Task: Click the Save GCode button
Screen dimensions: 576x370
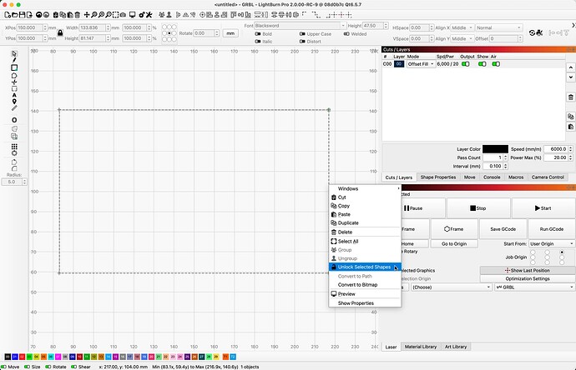Action: (503, 229)
